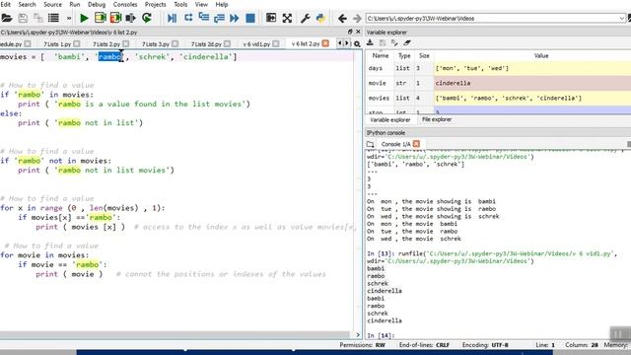Click the In [14] console input prompt
The height and width of the screenshot is (355, 631).
point(381,335)
